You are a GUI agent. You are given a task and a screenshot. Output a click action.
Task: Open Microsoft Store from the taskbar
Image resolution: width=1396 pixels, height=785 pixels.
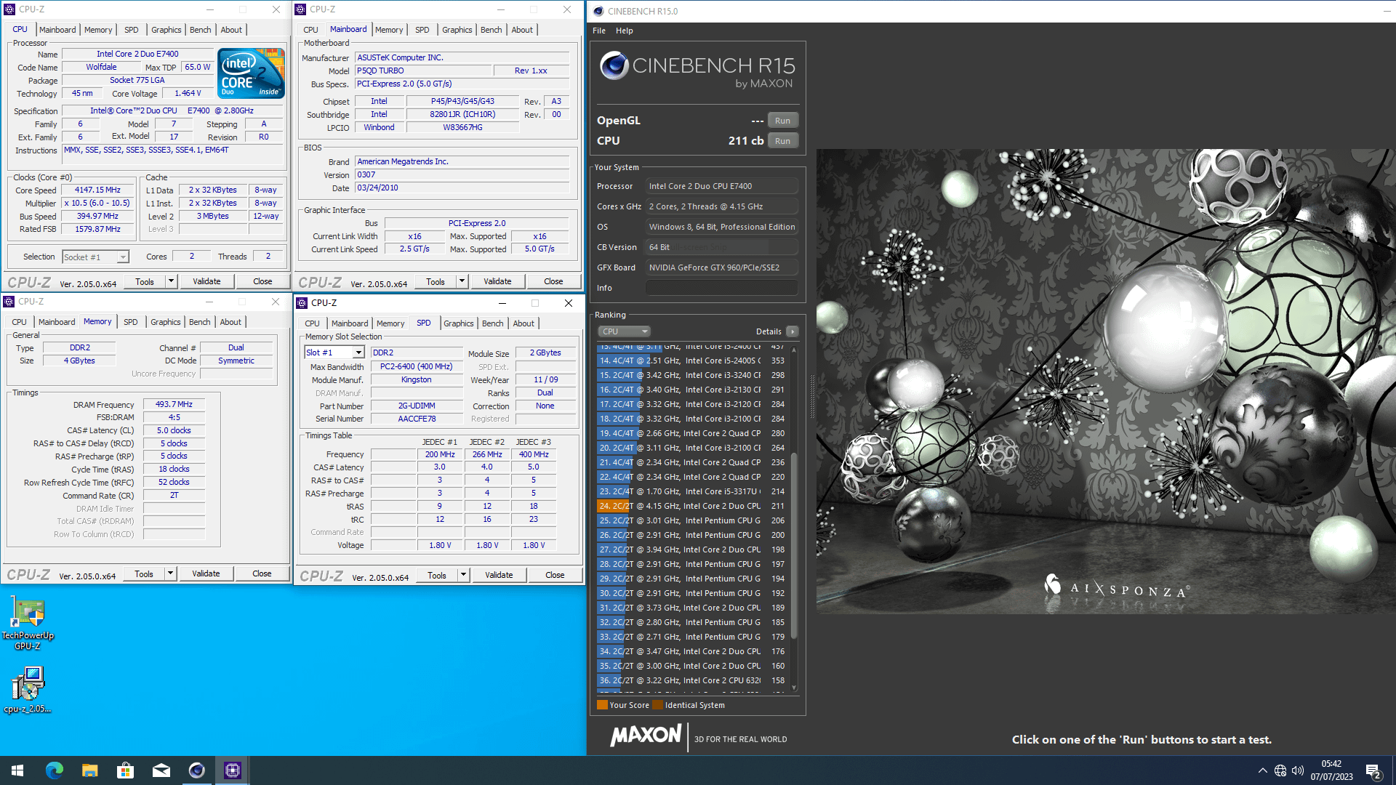point(125,770)
